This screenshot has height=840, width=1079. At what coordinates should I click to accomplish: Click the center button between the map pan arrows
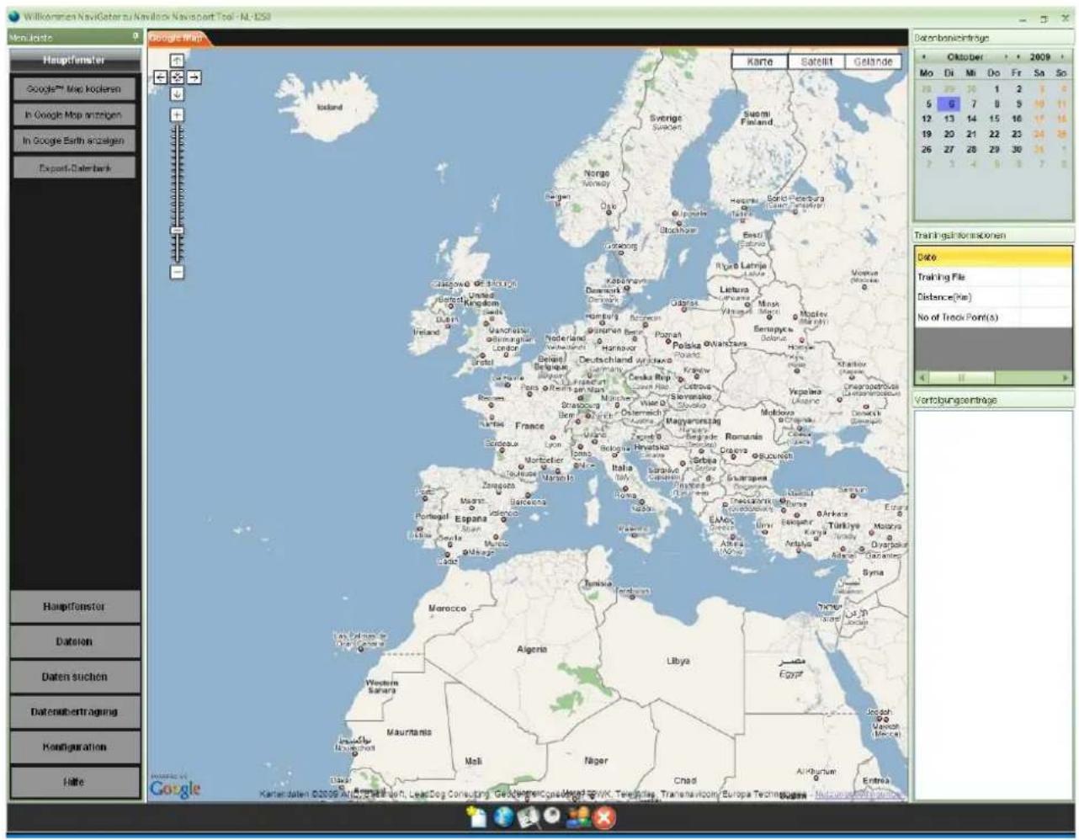pyautogui.click(x=177, y=77)
